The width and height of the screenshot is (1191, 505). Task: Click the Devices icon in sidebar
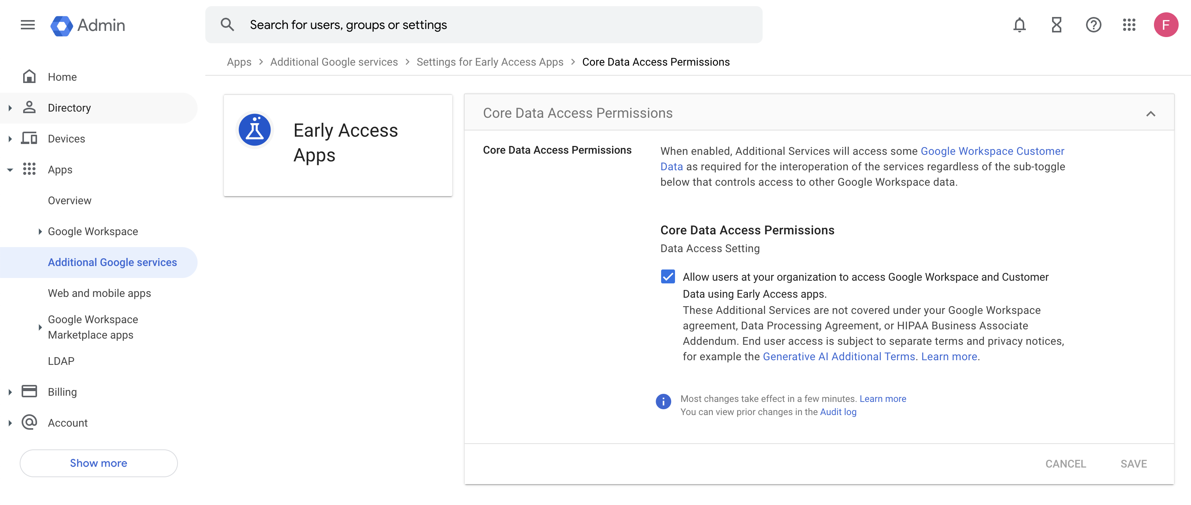pos(29,138)
